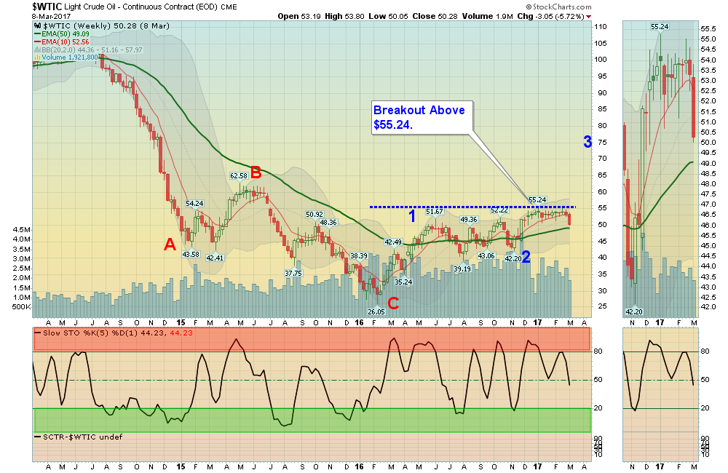The image size is (728, 473).
Task: Click the 51.67 price label
Action: [435, 212]
